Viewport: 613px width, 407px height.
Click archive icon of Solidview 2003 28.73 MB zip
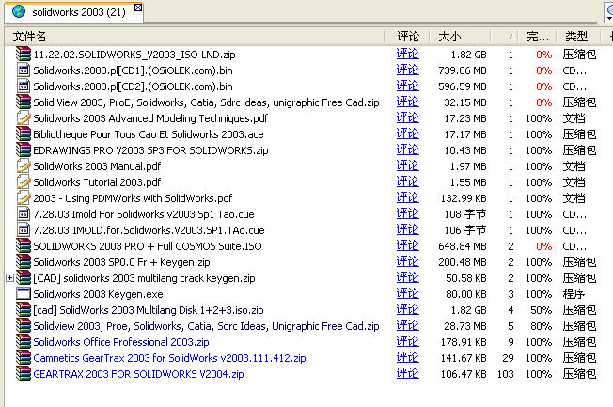tap(24, 326)
